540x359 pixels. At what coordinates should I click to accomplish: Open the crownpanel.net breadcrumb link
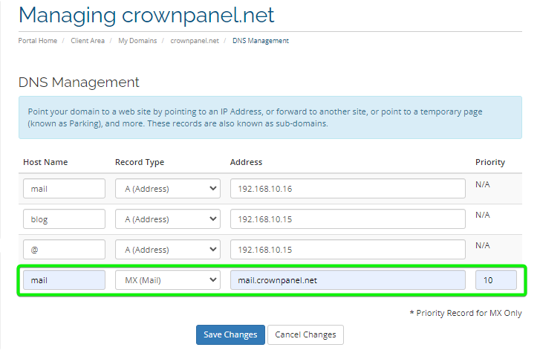(195, 41)
